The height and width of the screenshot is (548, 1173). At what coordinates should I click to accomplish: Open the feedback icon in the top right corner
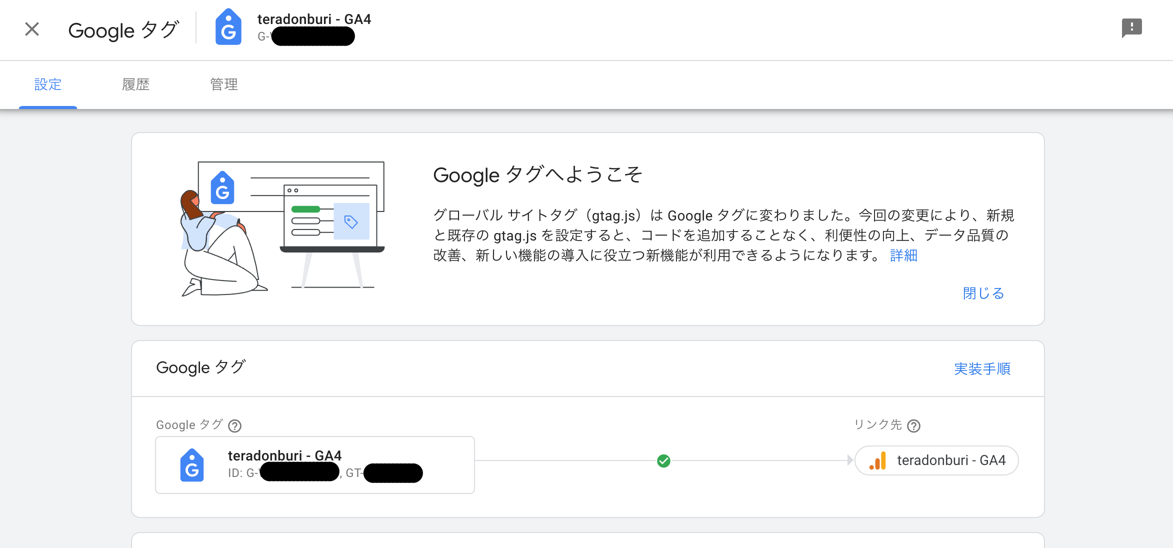coord(1132,27)
